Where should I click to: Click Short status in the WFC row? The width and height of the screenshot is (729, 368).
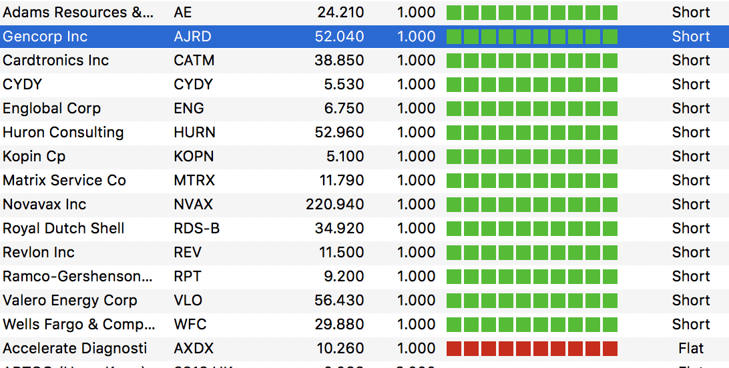pyautogui.click(x=691, y=325)
